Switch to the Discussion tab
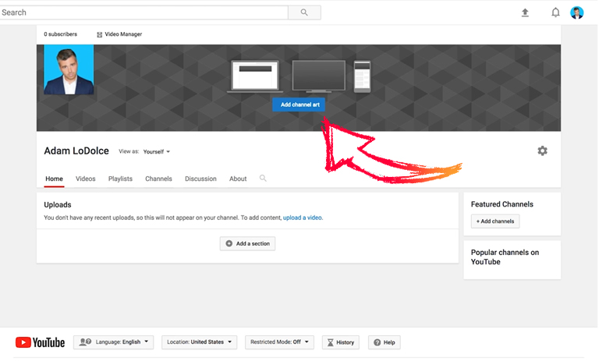Screen dimensions: 599x361 [200, 179]
